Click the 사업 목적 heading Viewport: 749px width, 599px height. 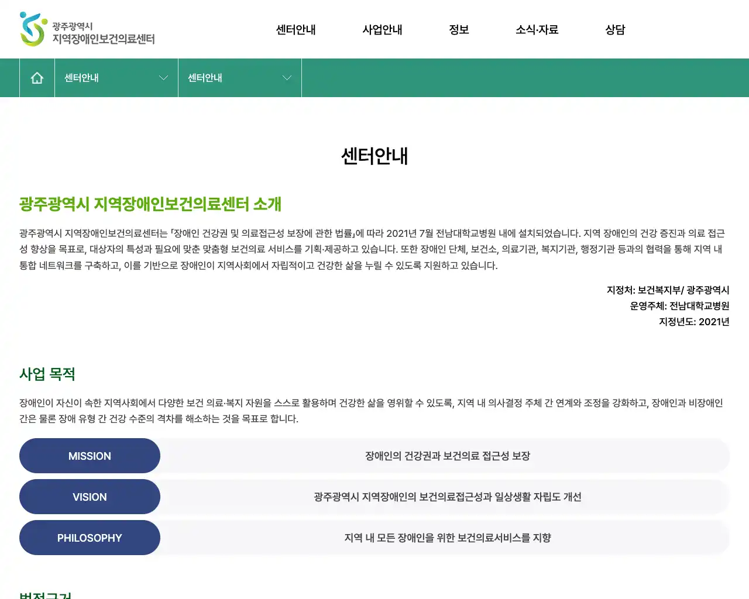[x=47, y=374]
